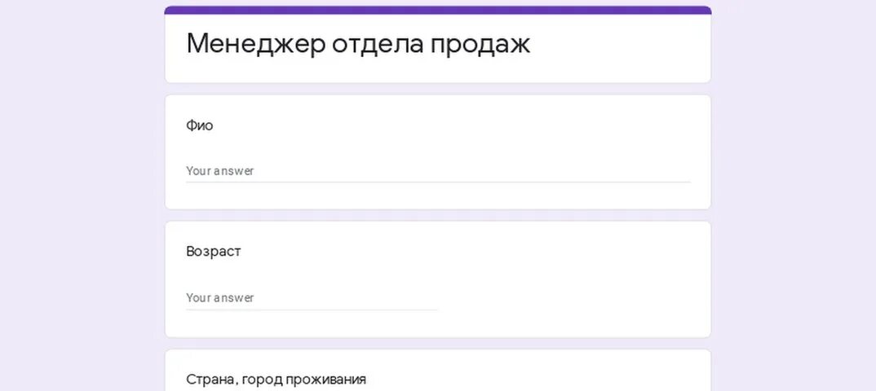Click the purple header bar above the title

(x=438, y=10)
